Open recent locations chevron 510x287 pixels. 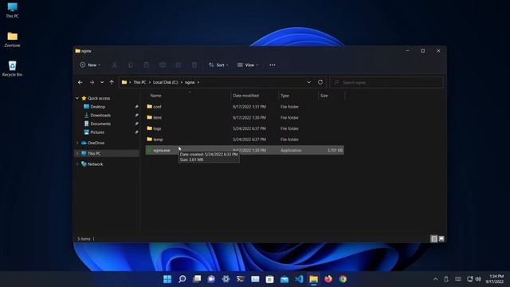point(102,82)
